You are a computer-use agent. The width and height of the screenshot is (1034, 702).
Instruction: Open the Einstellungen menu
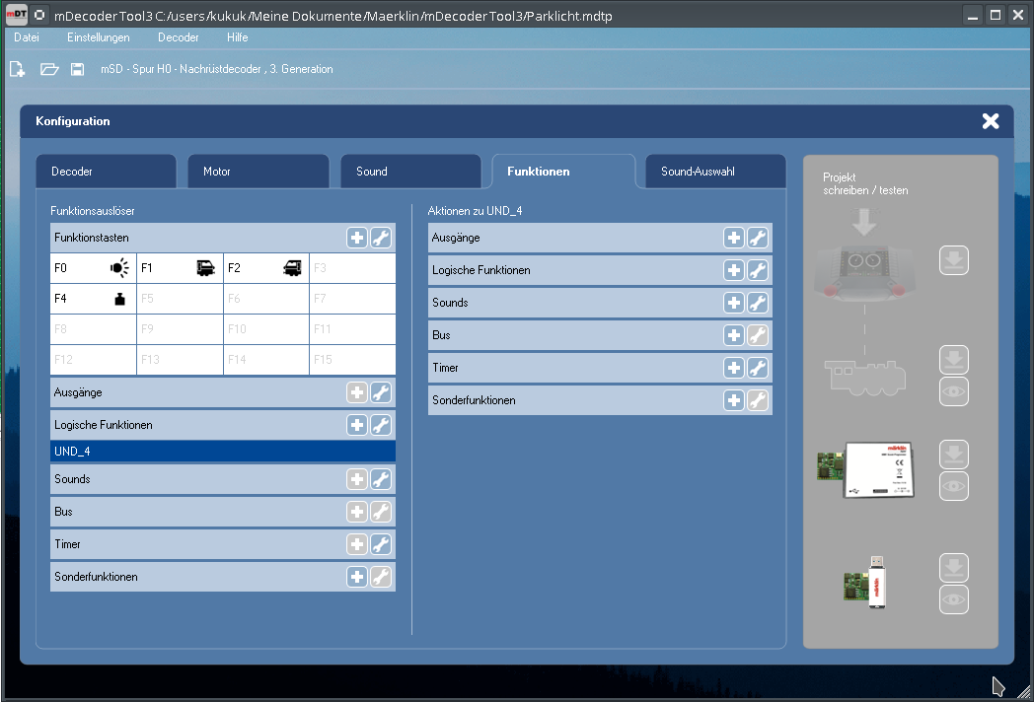point(99,37)
